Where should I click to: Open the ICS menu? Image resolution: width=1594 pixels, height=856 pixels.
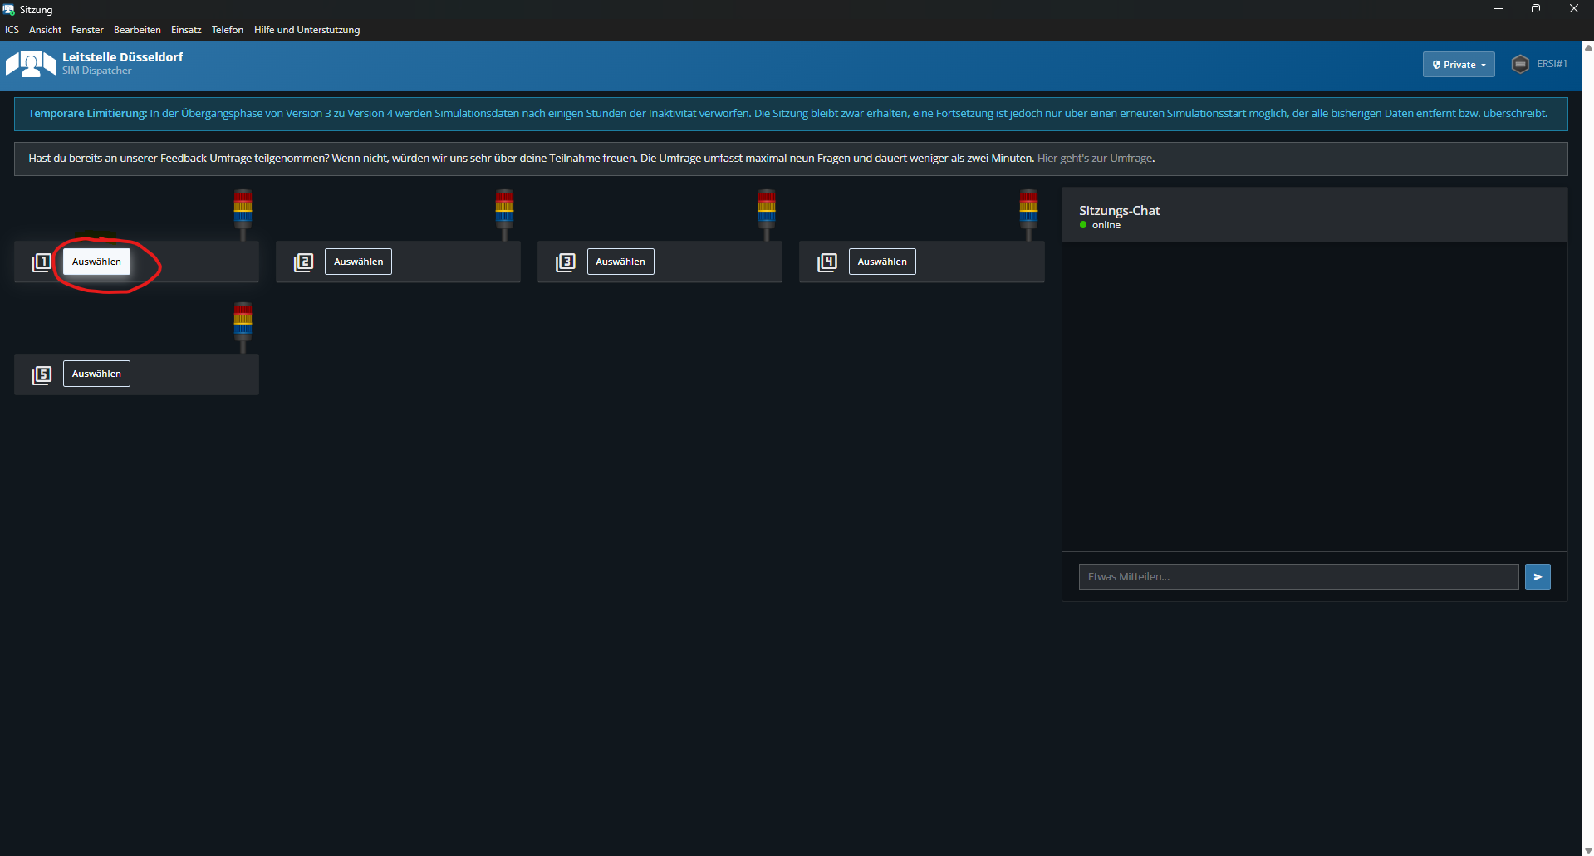[x=12, y=30]
